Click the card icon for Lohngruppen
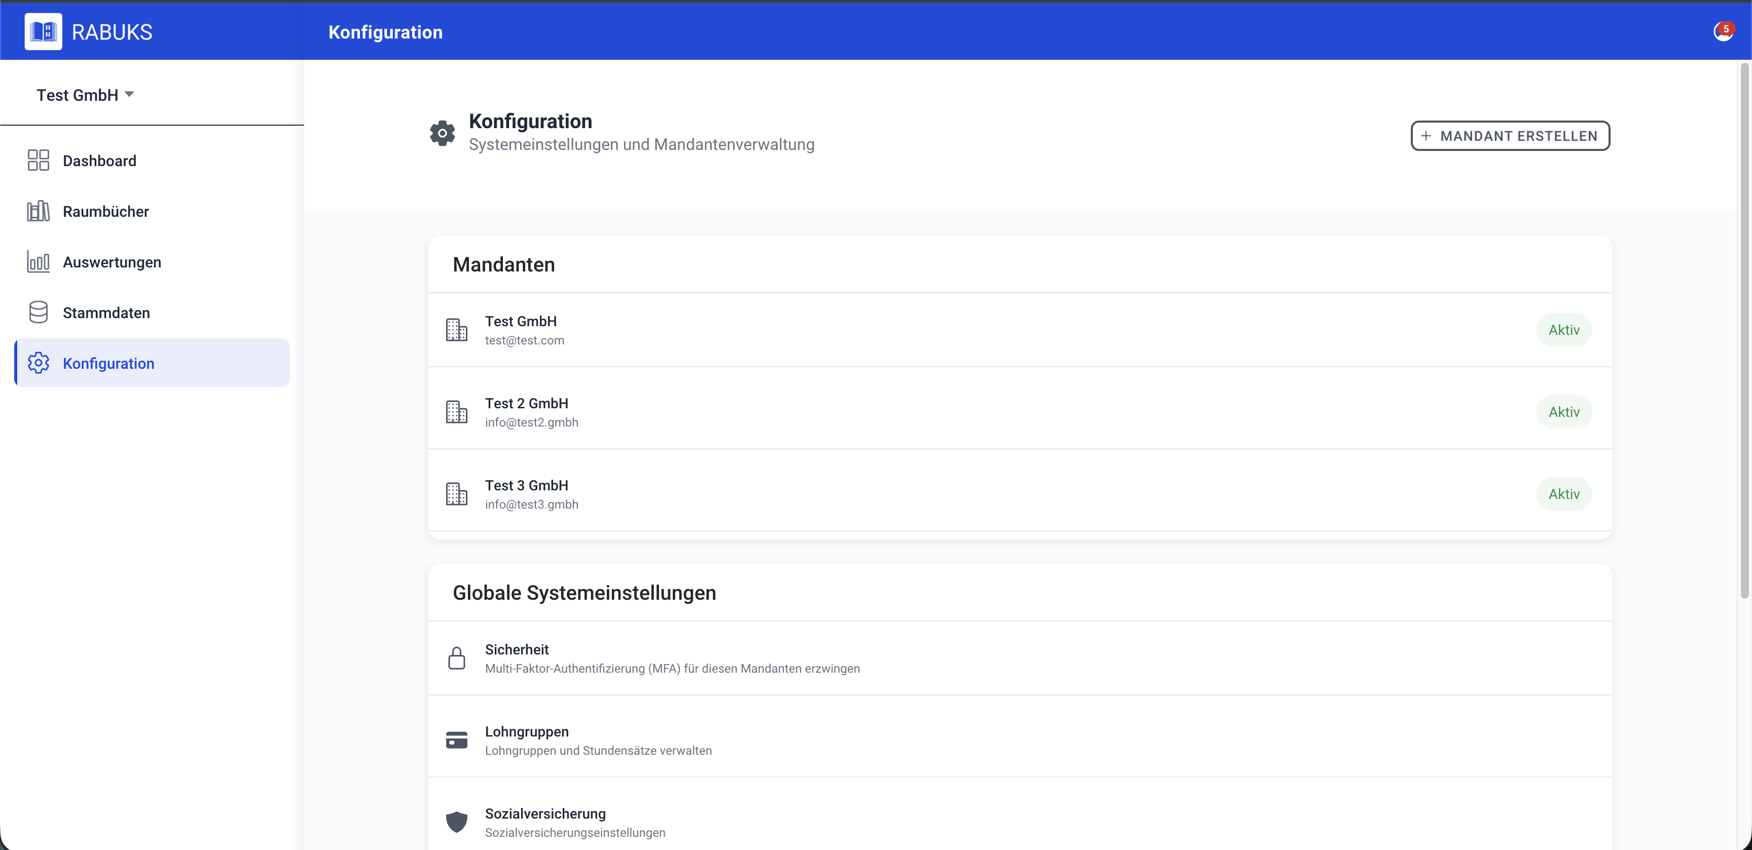This screenshot has height=850, width=1752. click(x=456, y=740)
